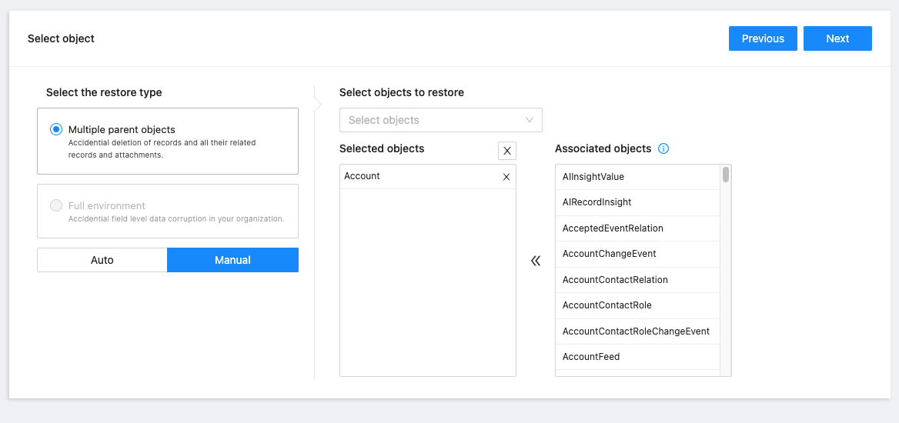
Task: Select the Multiple parent objects radio button
Action: tap(56, 130)
